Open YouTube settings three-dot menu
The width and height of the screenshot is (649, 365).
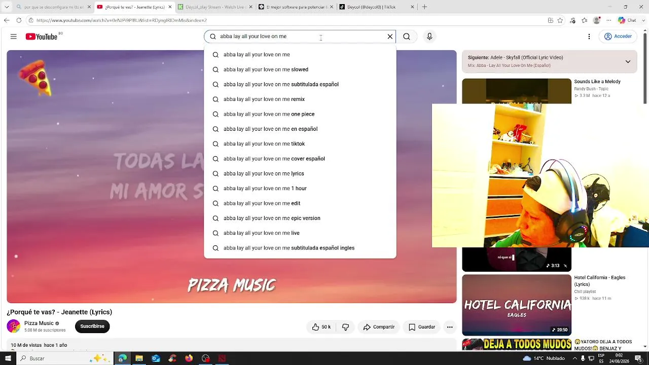(589, 36)
